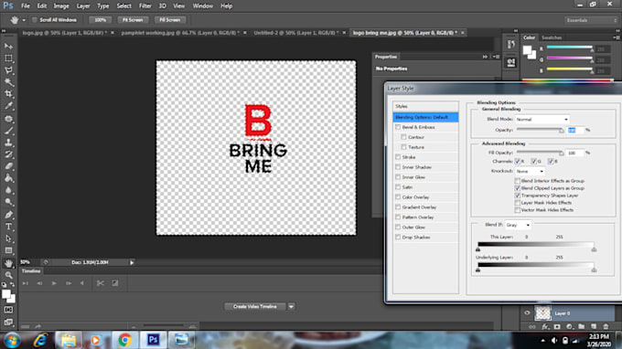The width and height of the screenshot is (622, 349).
Task: Click the scissors split icon in Timeline
Action: tap(101, 283)
